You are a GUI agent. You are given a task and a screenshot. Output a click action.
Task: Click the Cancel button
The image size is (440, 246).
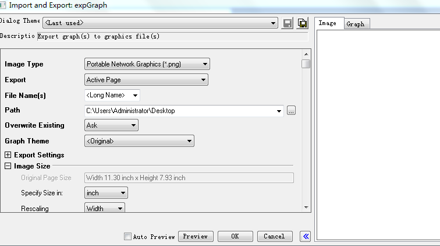click(x=274, y=236)
